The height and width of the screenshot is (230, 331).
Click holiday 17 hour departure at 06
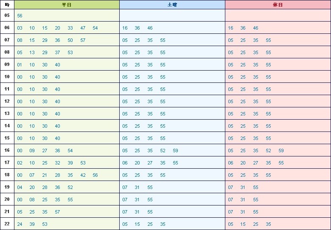point(230,163)
